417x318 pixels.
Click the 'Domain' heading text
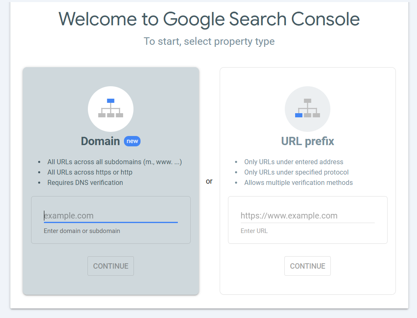coord(100,141)
